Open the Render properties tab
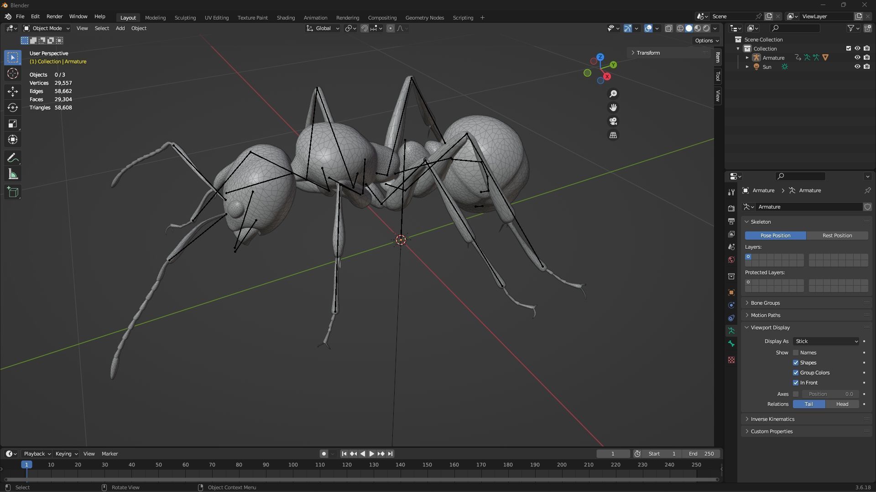The width and height of the screenshot is (876, 492). 731,208
